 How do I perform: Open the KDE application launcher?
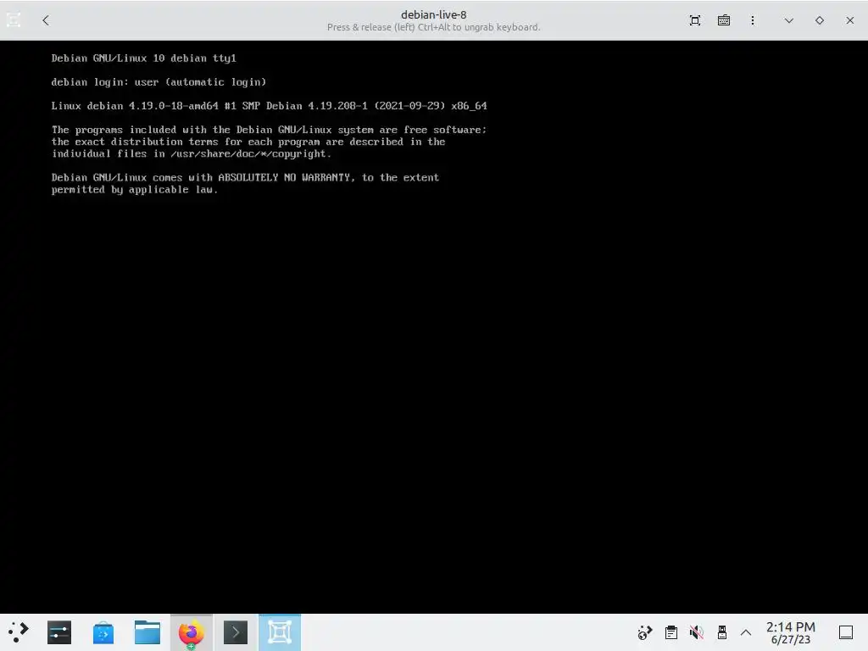[19, 632]
